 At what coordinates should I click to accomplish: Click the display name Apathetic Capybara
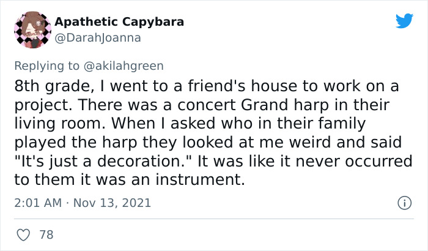[x=119, y=22]
